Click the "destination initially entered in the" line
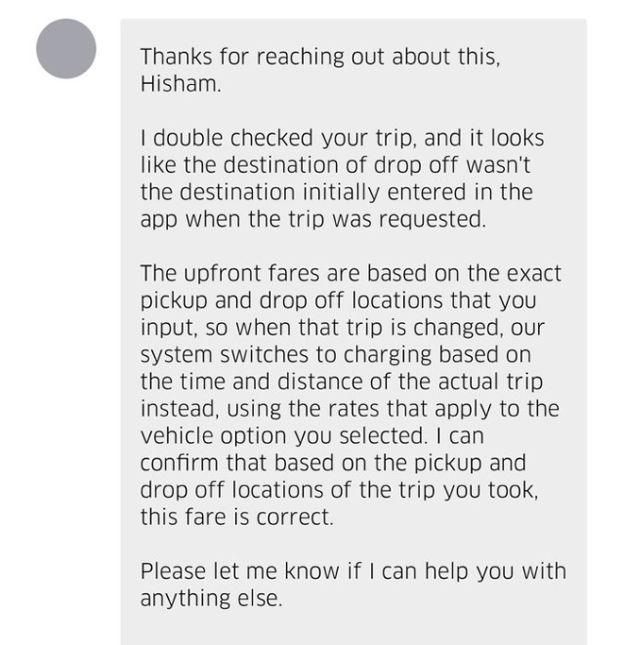Image resolution: width=623 pixels, height=645 pixels. coord(336,193)
